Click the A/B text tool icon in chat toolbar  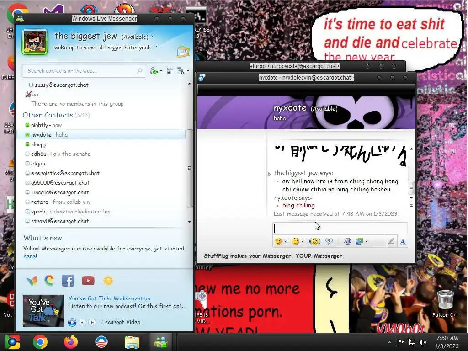348,241
